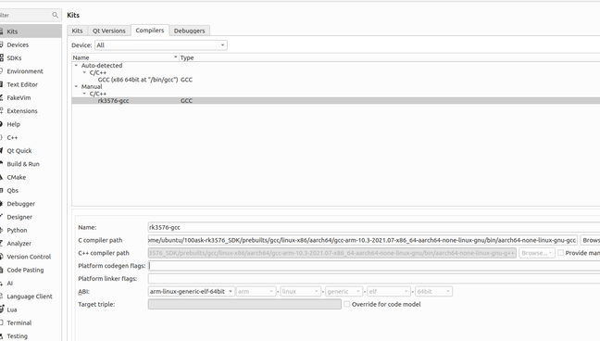Select the GCC x86 64bit /bin/gcc compiler row
600x341 pixels.
(x=336, y=80)
